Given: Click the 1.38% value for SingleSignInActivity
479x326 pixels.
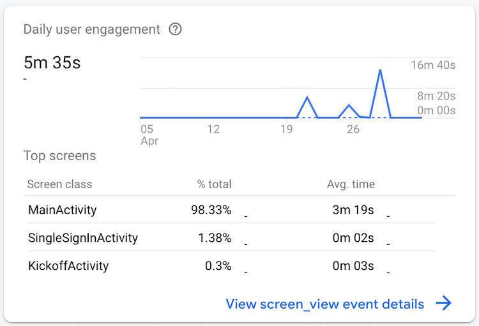Looking at the screenshot, I should pyautogui.click(x=215, y=238).
